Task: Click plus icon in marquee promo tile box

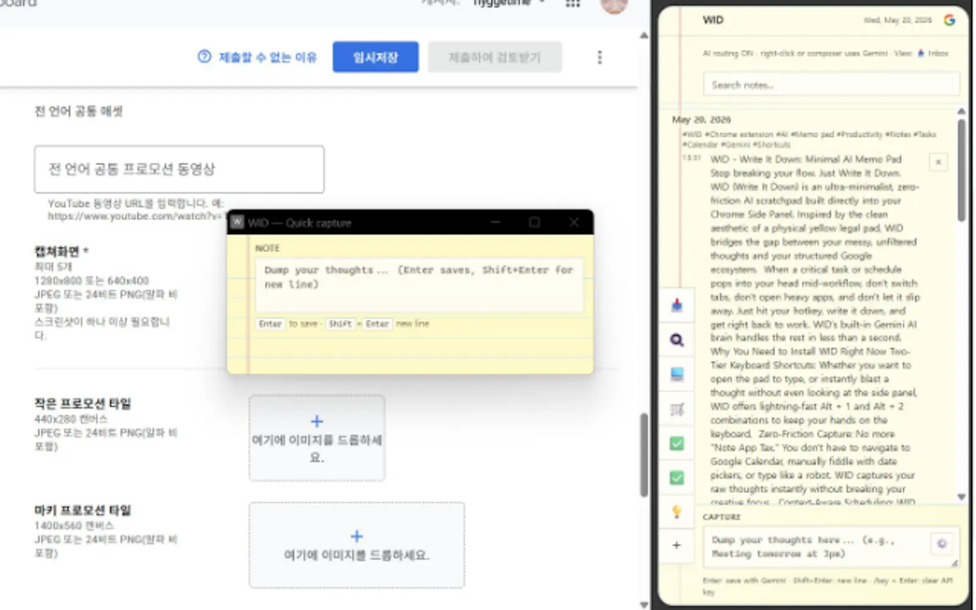Action: (357, 536)
